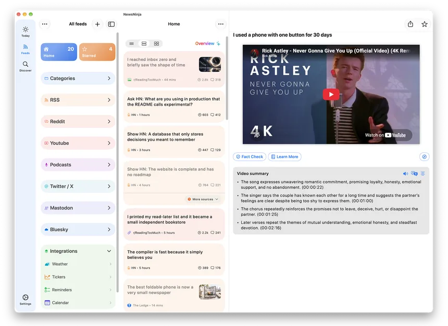The image size is (448, 326).
Task: Open article in browser compass icon
Action: pos(424,157)
